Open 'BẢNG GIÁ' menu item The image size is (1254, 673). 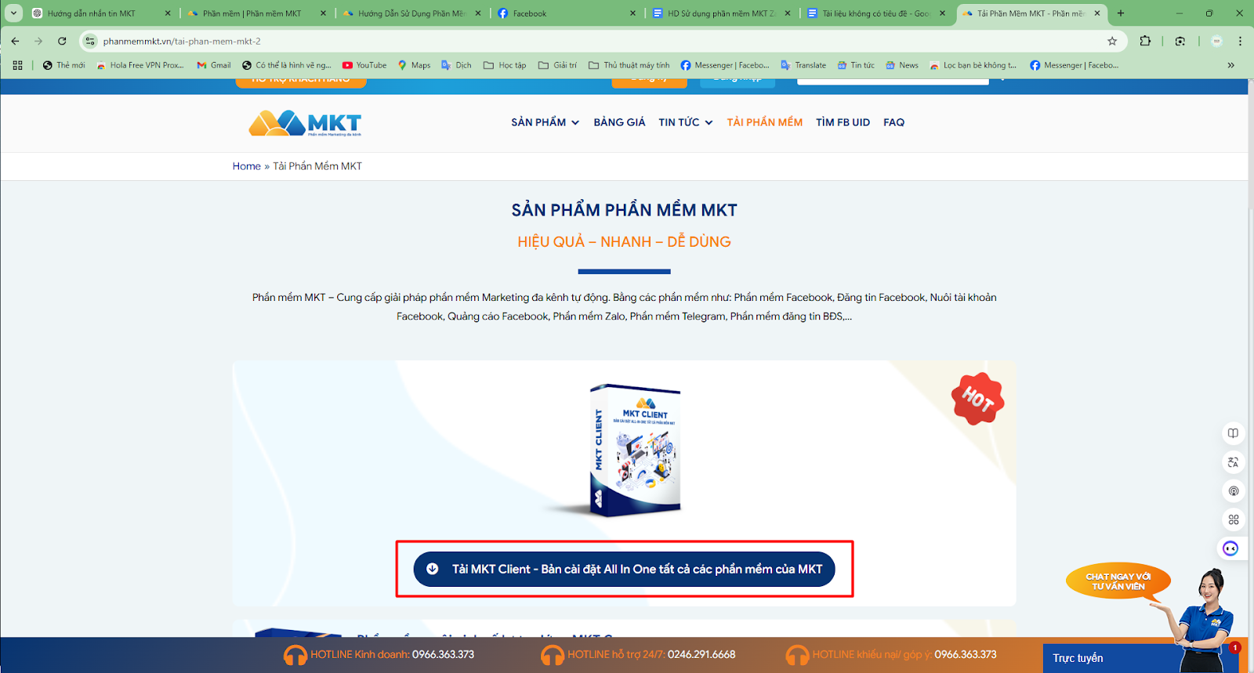pos(619,122)
